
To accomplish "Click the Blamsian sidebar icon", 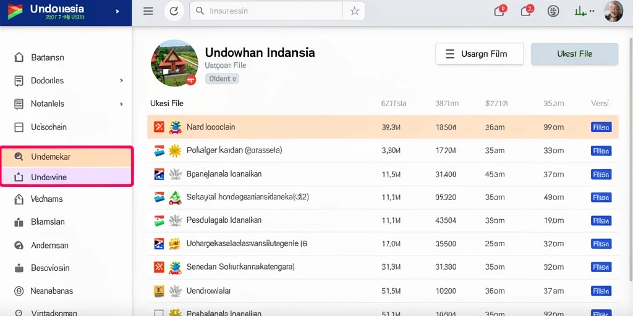I will (19, 222).
